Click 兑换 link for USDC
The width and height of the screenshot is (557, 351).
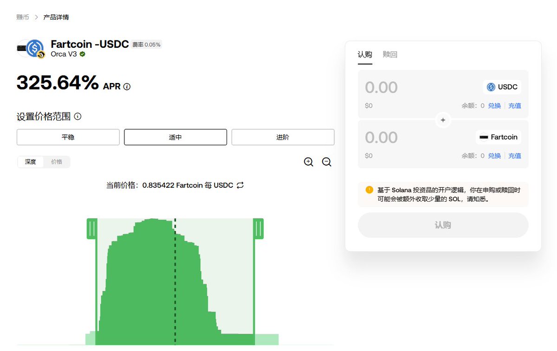coord(494,106)
